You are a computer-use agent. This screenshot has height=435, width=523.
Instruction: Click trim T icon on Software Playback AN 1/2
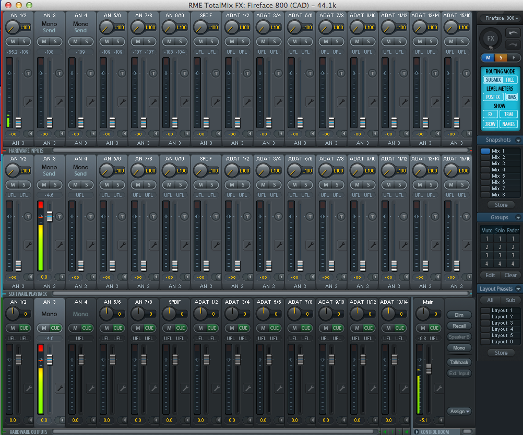click(28, 217)
